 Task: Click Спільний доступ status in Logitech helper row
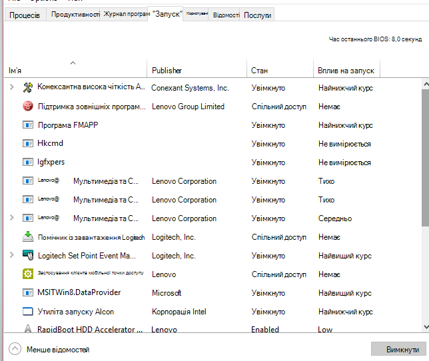279,237
